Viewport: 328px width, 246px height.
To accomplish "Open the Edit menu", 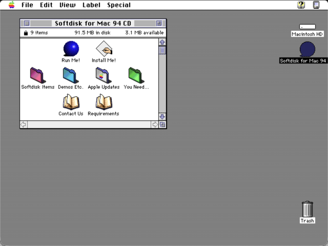I will pyautogui.click(x=46, y=5).
